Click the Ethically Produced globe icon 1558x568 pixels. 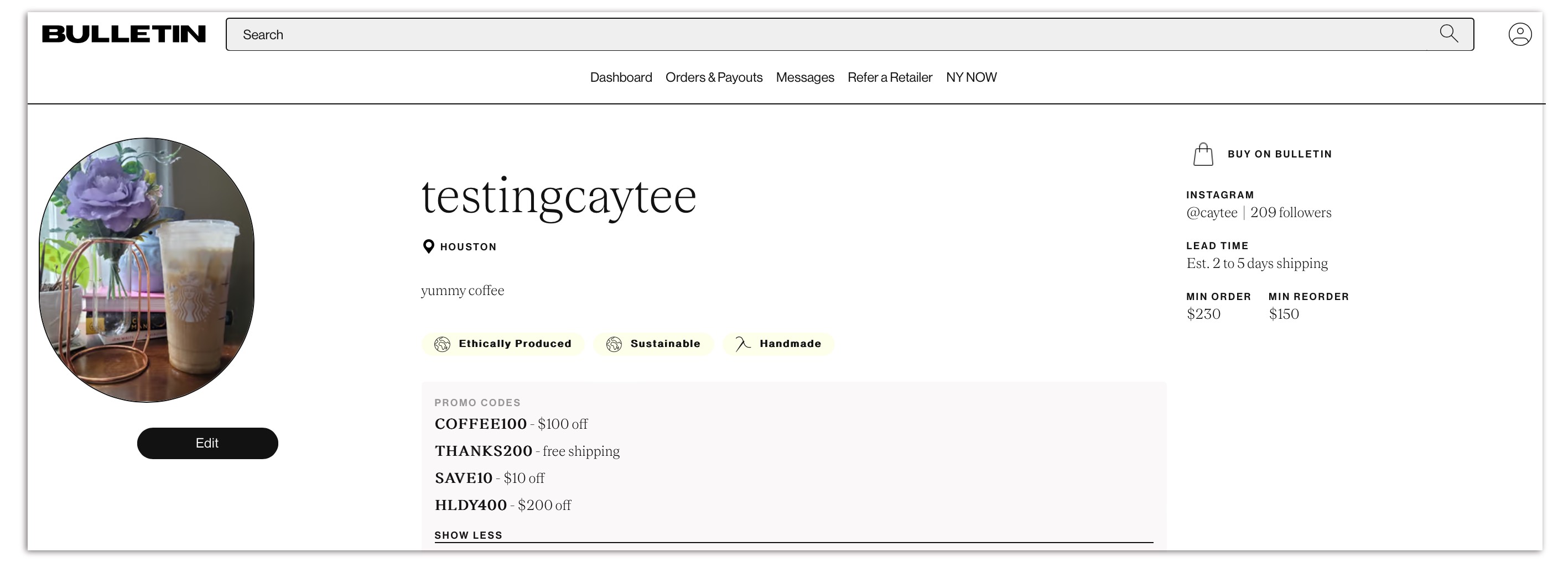[x=442, y=344]
